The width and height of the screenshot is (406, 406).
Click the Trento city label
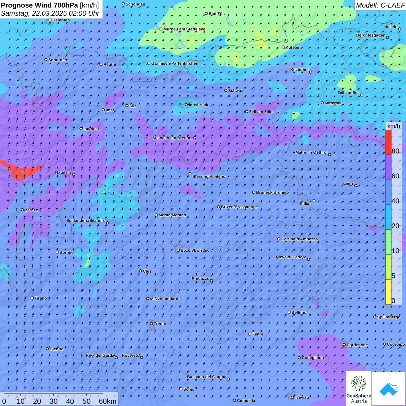160,324
